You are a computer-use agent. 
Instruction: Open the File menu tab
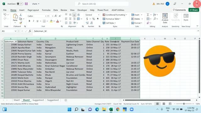tap(5, 10)
